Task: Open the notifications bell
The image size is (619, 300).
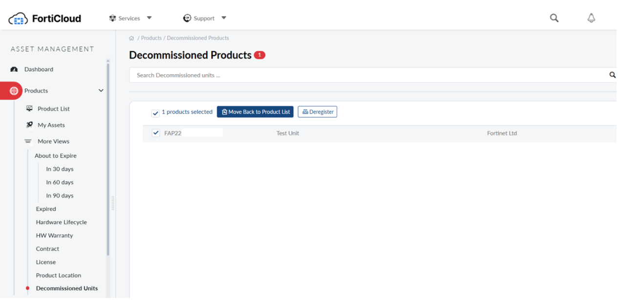Action: [591, 18]
